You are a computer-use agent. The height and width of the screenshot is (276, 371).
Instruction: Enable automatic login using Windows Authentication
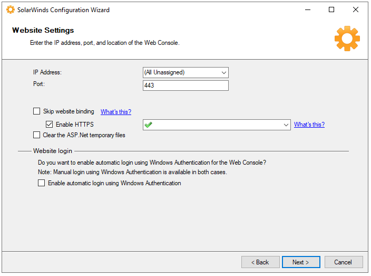pos(41,183)
